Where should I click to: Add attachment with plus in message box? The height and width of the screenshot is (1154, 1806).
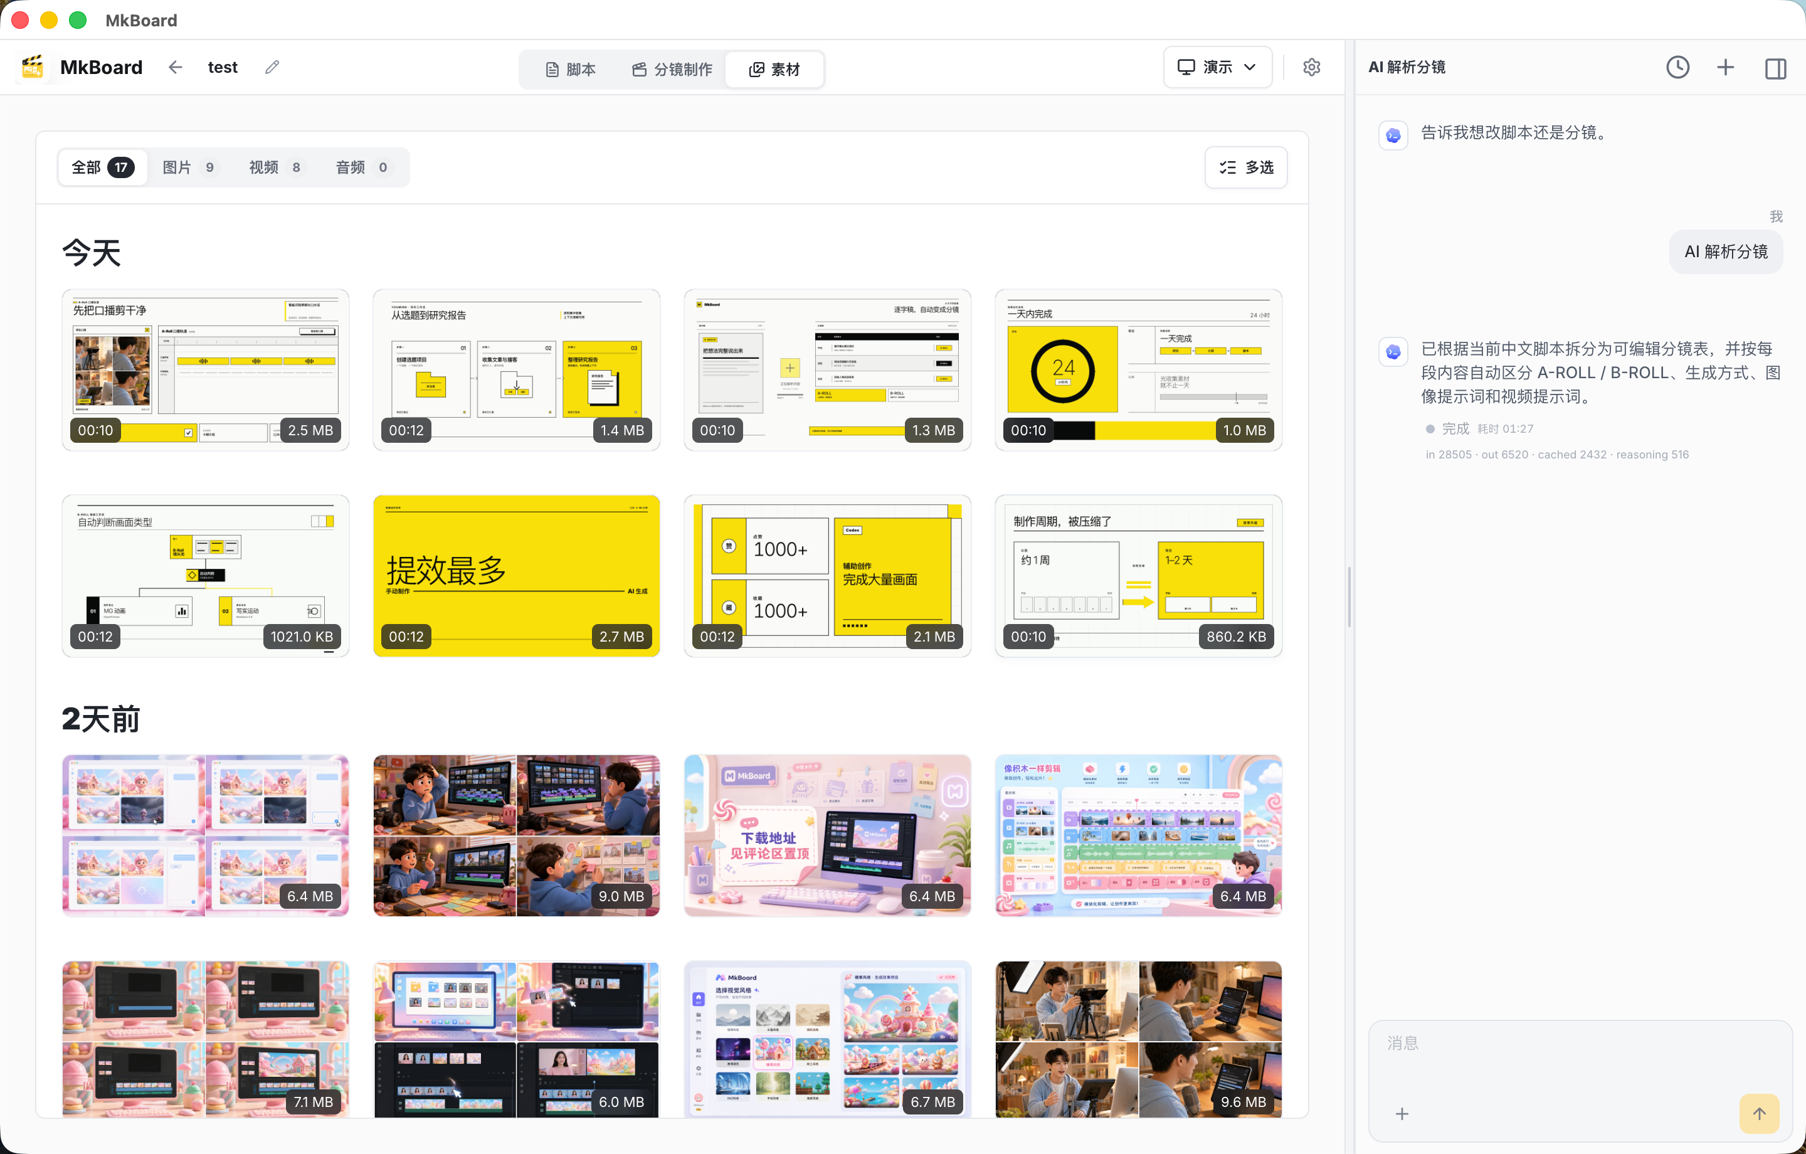[1402, 1114]
